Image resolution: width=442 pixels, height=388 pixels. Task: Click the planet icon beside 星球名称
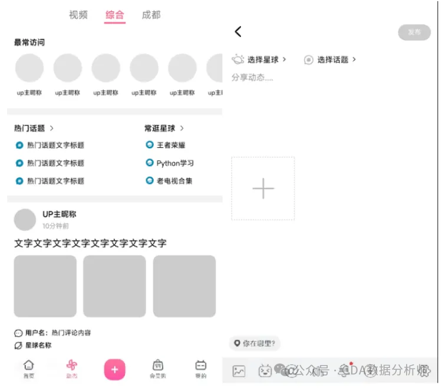(x=18, y=346)
